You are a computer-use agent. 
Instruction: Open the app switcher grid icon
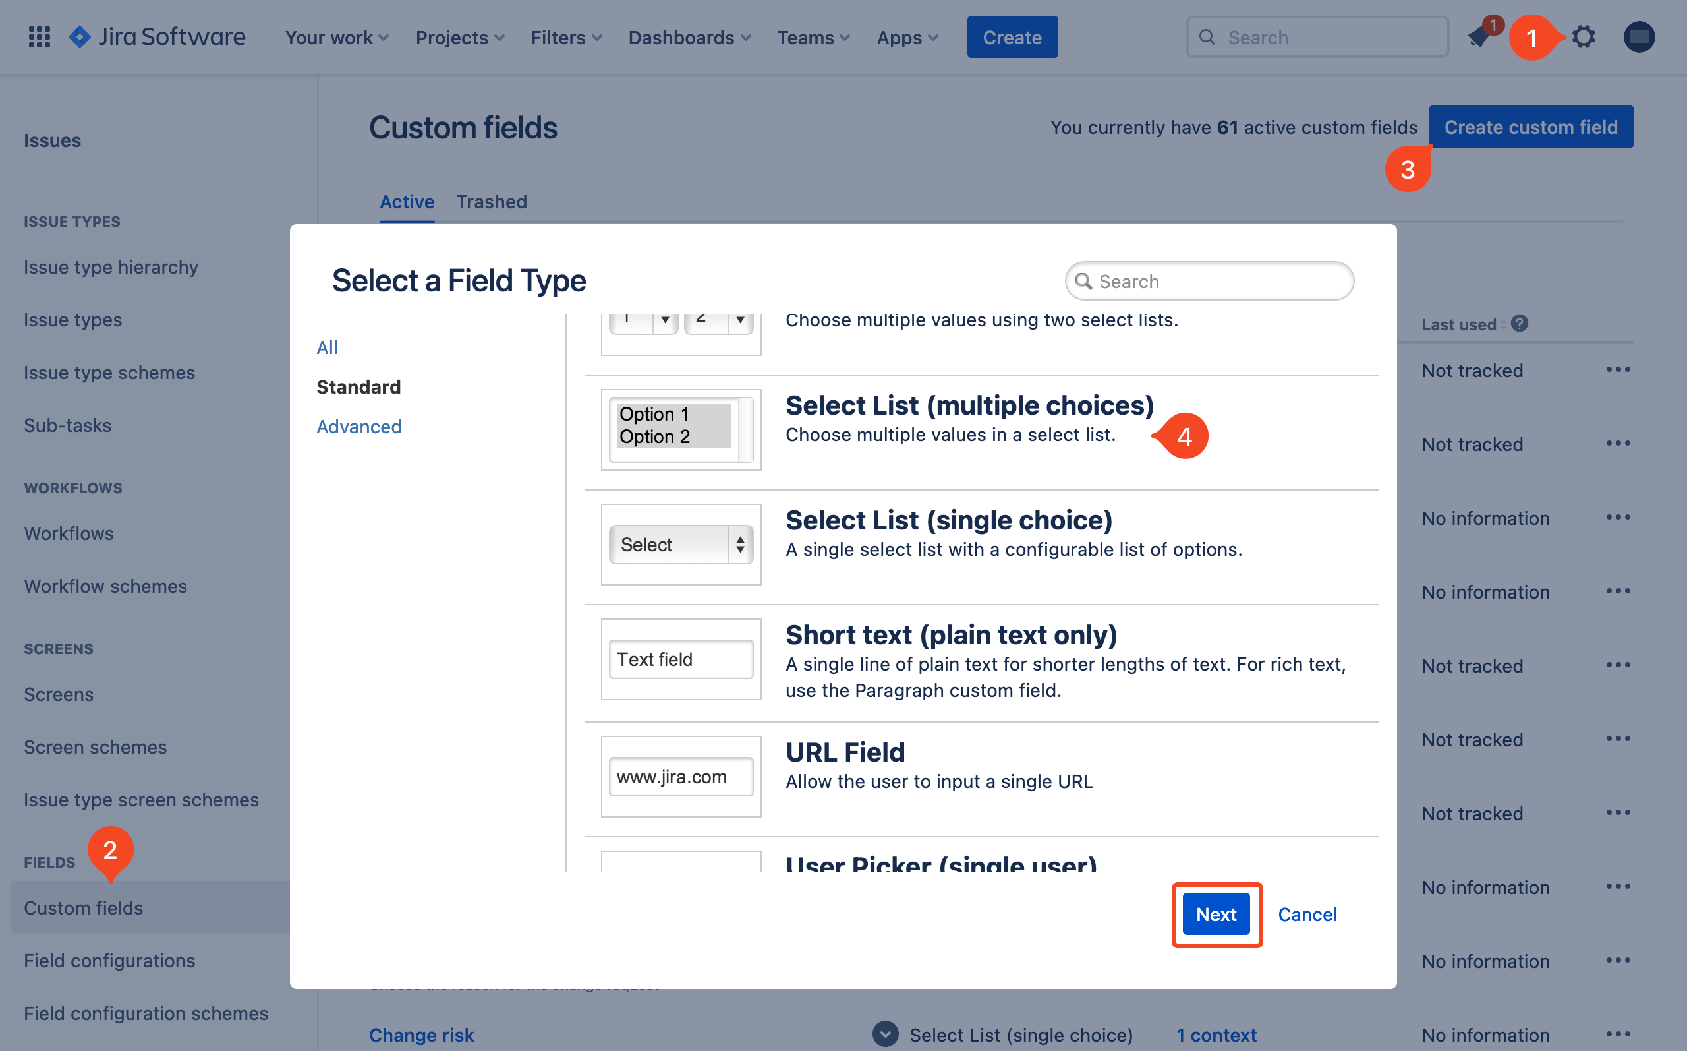pyautogui.click(x=40, y=37)
